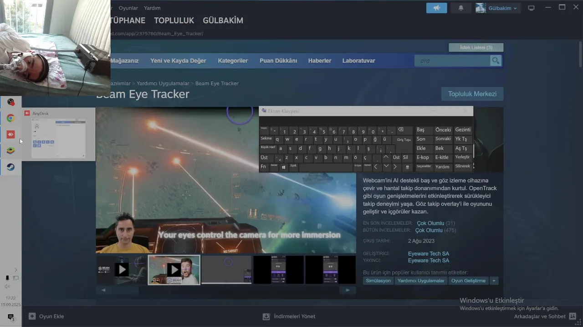Toggle the left Üst (Shift) key
Screen dimensions: 583x327
pyautogui.click(x=267, y=158)
